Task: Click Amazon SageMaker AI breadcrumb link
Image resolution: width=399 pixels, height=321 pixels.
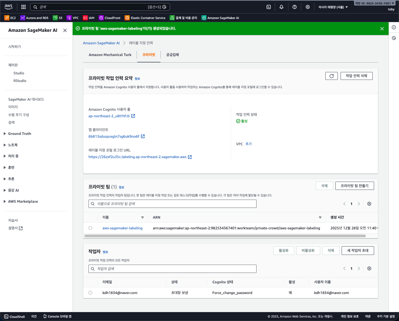Action: click(101, 43)
